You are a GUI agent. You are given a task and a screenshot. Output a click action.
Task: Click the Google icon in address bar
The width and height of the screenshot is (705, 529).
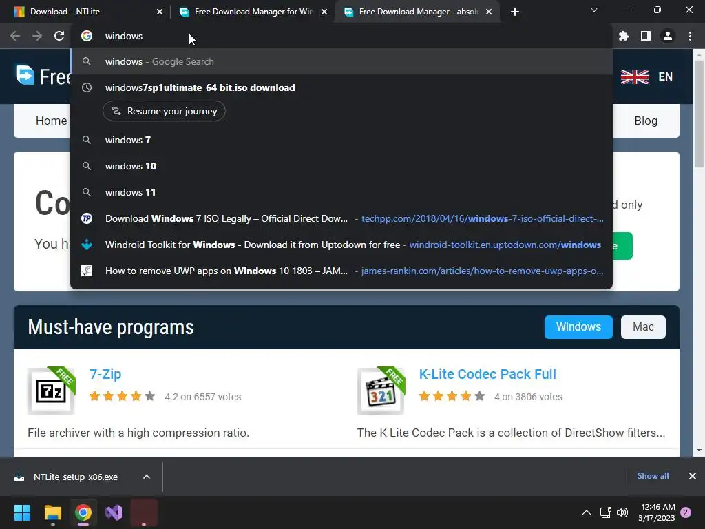(87, 36)
